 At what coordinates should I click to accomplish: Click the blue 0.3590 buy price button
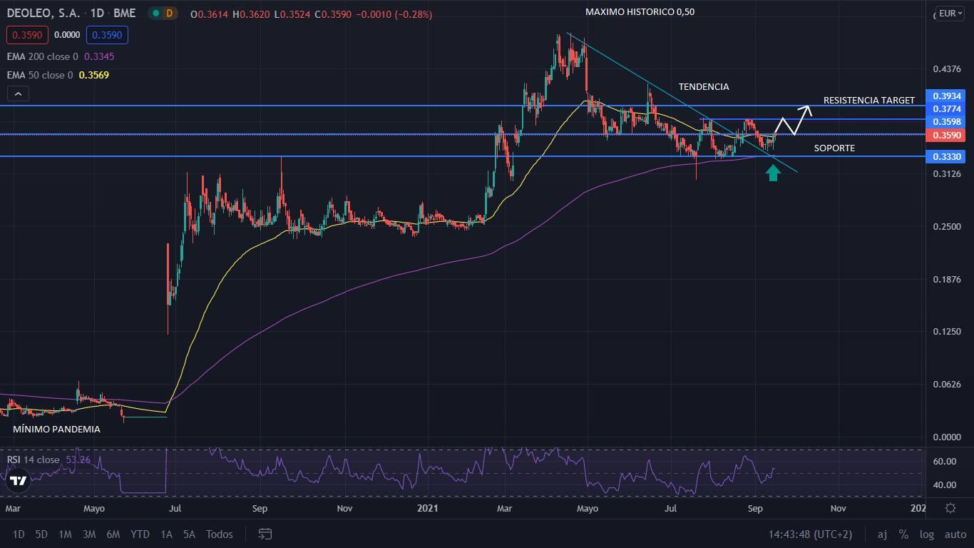107,34
